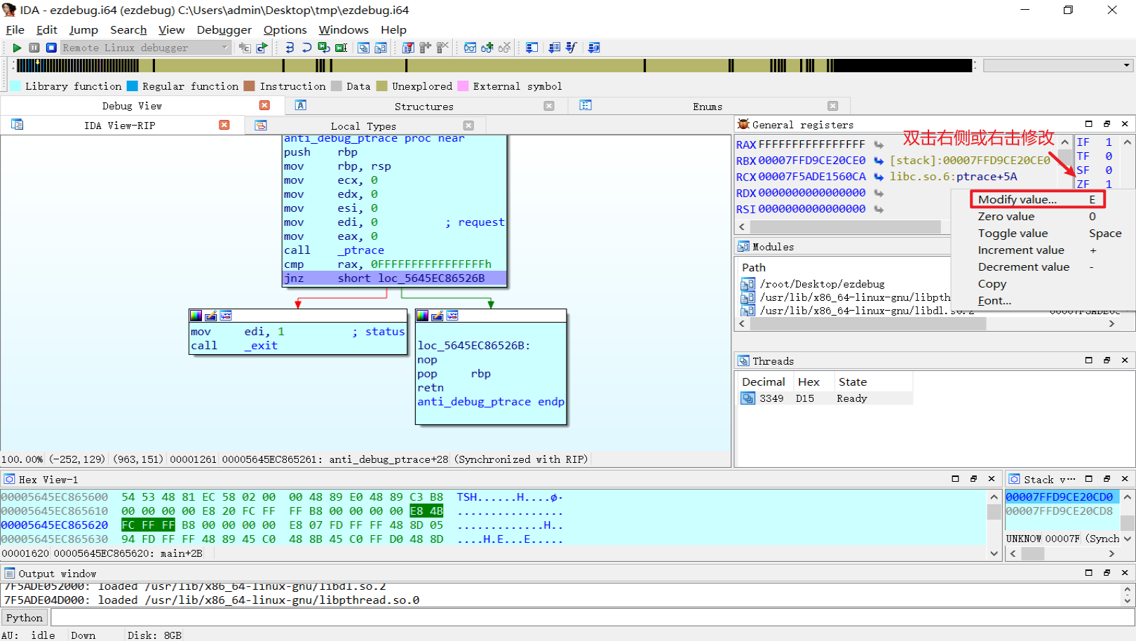Click the delete watch icon with X
This screenshot has width=1136, height=641.
click(x=504, y=48)
